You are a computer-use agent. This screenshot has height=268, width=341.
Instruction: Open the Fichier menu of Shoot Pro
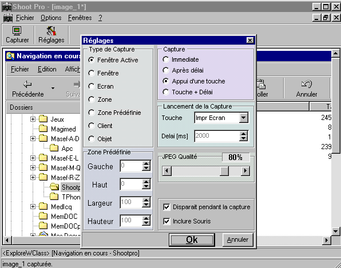(x=25, y=18)
